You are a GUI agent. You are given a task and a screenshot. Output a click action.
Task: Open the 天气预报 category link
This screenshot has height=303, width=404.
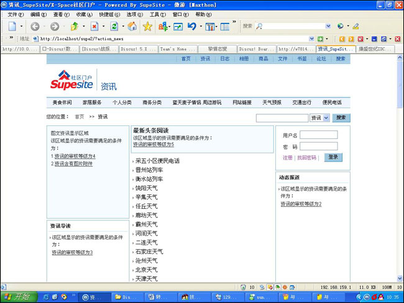[272, 102]
